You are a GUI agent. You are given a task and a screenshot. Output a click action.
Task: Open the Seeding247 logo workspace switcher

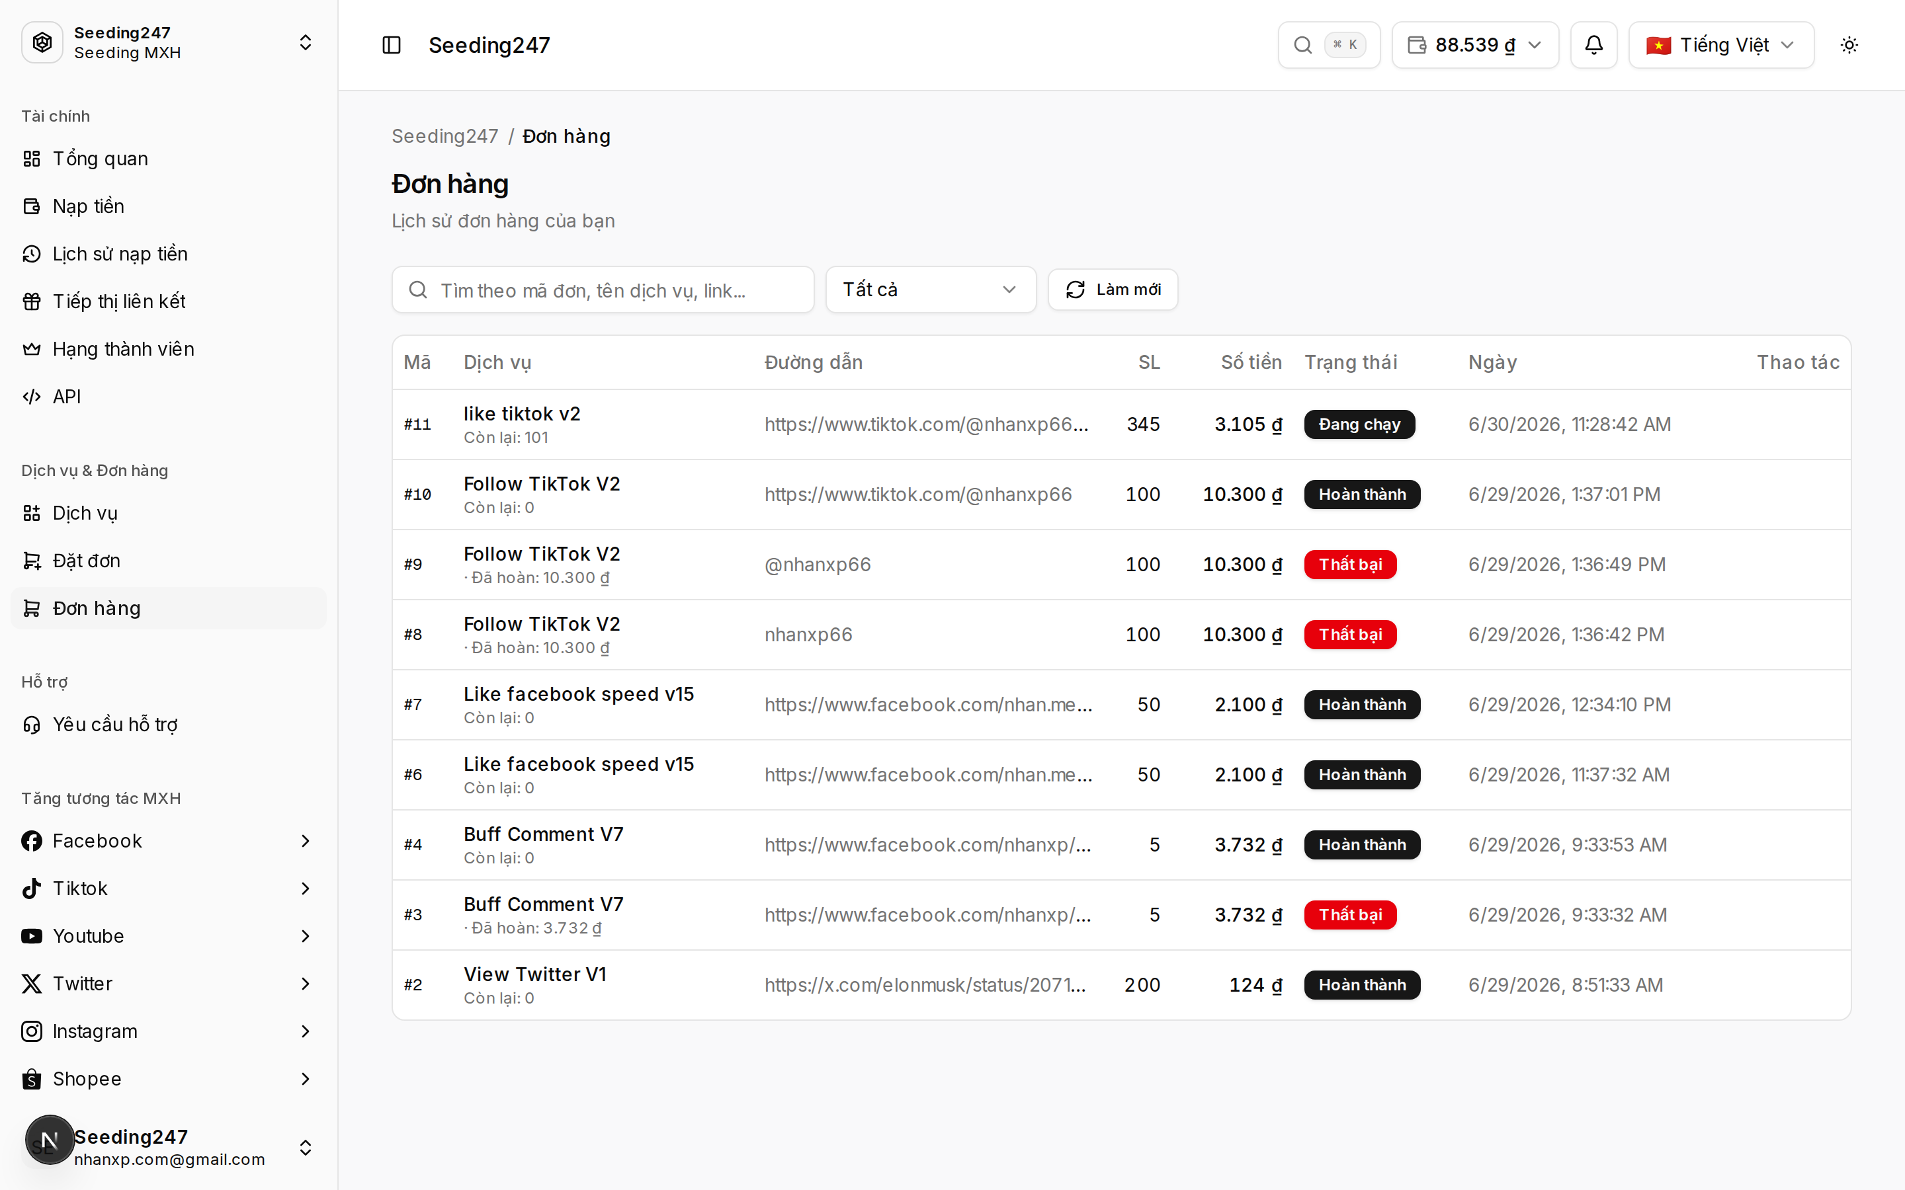[169, 42]
